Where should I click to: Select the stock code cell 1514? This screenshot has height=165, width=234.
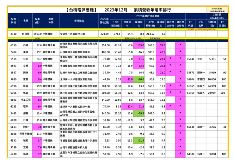(x=13, y=59)
